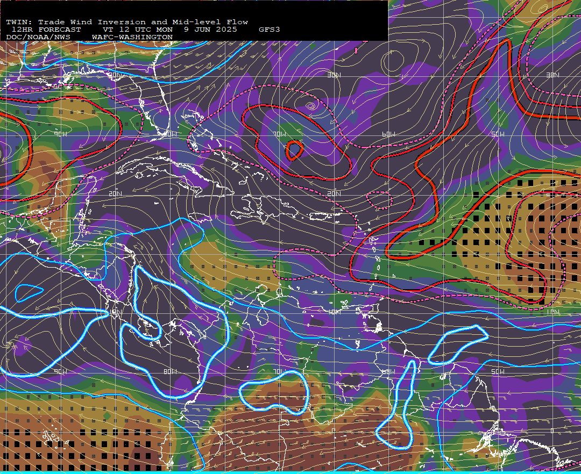The height and width of the screenshot is (474, 581).
Task: Click the 20N label north of Puerto Rico
Action: pos(334,193)
